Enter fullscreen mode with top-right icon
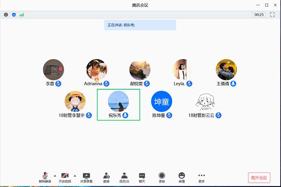The width and height of the screenshot is (281, 187). 272,14
